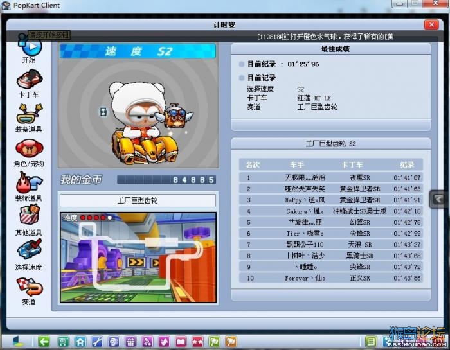Click the 卡丁车 column header in ranking table
Viewport: 450px width, 350px height.
352,165
